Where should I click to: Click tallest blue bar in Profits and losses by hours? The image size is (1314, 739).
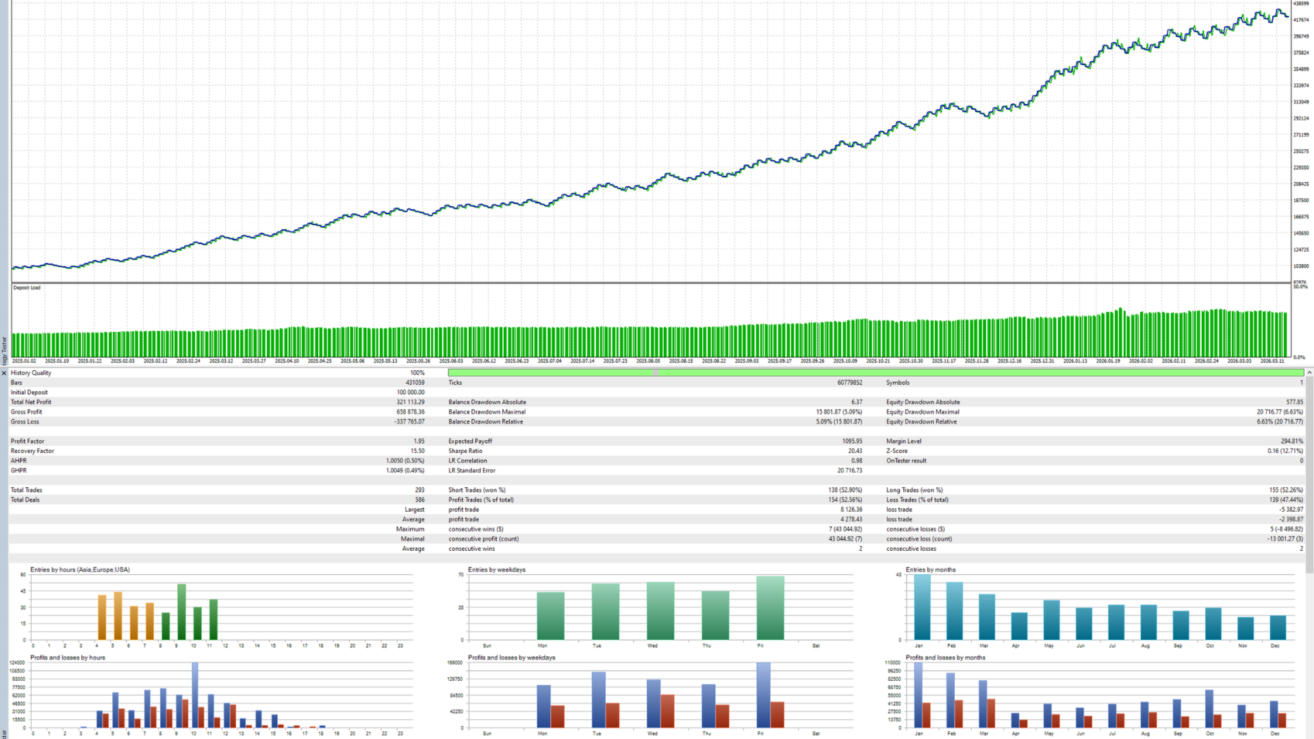click(195, 695)
